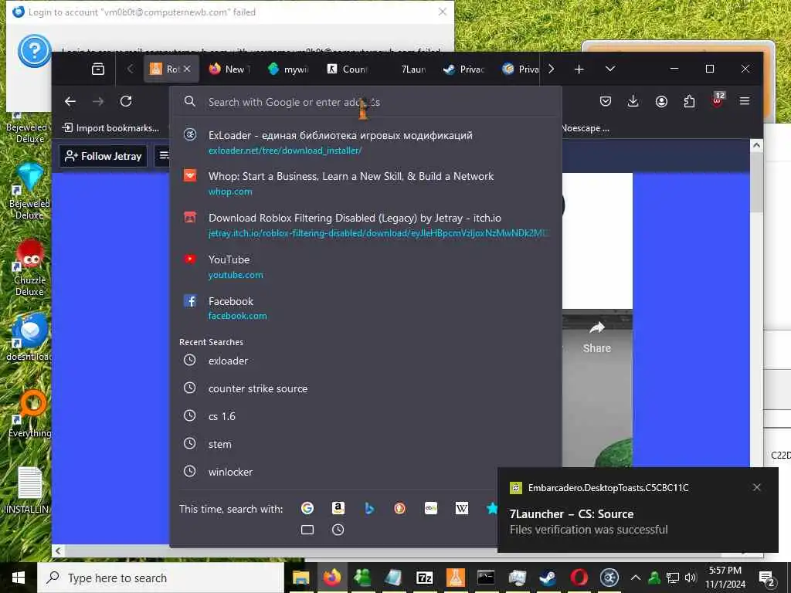
Task: Reload the current page
Action: (126, 101)
